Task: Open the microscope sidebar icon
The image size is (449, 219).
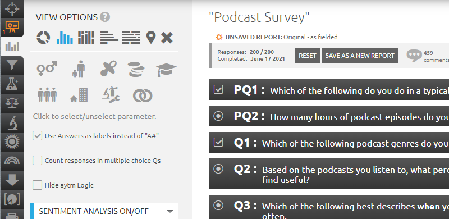Action: point(12,122)
